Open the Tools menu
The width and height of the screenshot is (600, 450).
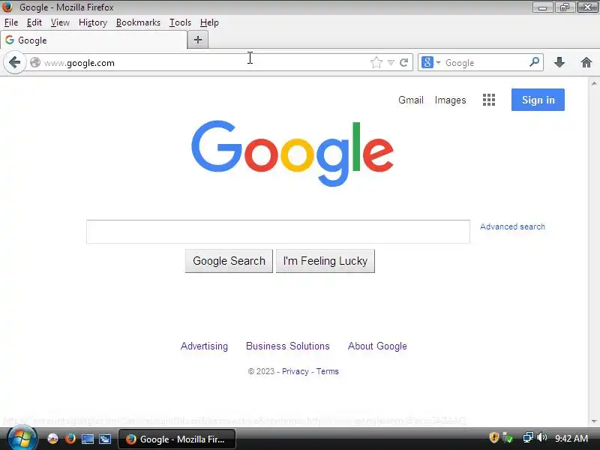click(x=180, y=22)
